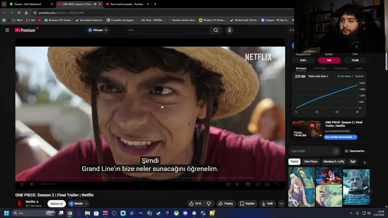Screen dimensions: 388x218
Task: Go to YouTube Premium home logo
Action: pyautogui.click(x=25, y=30)
